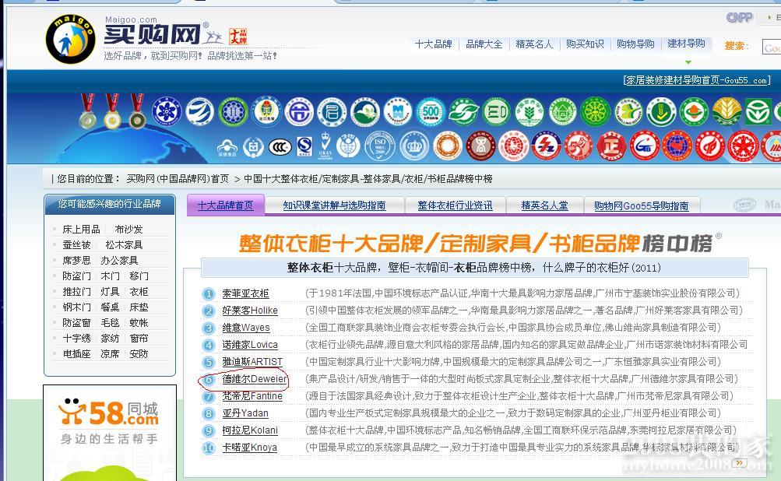The height and width of the screenshot is (481, 781).
Task: Click the 58.com 同城 advertisement logo
Action: (x=108, y=413)
